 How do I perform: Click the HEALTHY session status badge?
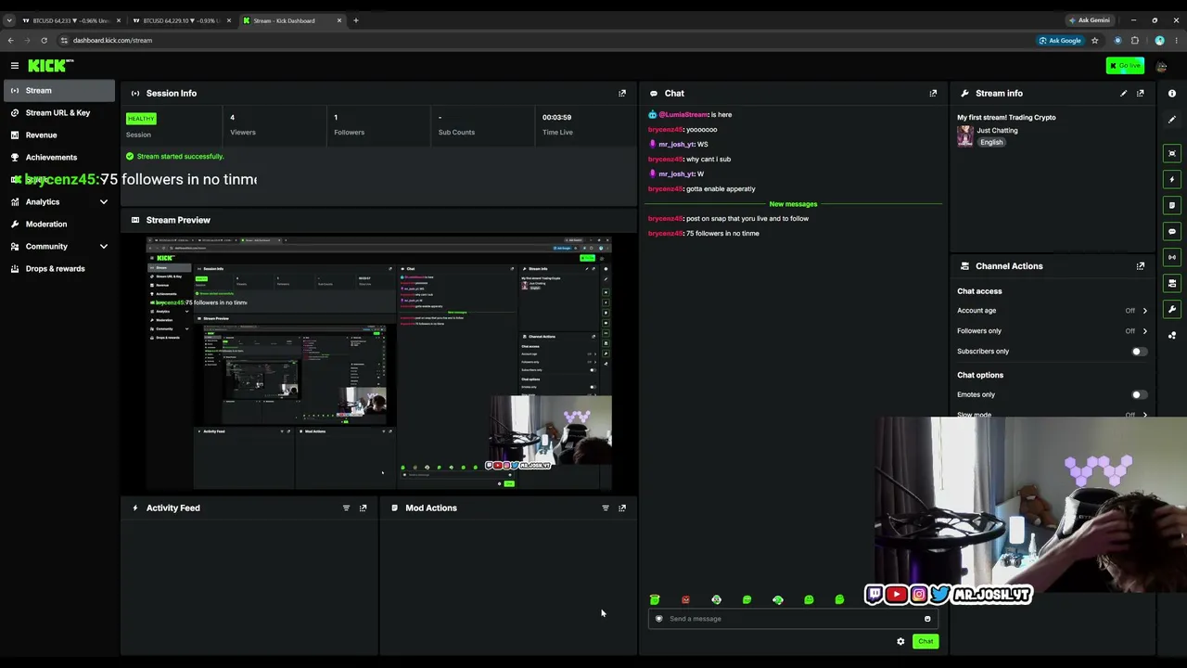click(x=141, y=119)
